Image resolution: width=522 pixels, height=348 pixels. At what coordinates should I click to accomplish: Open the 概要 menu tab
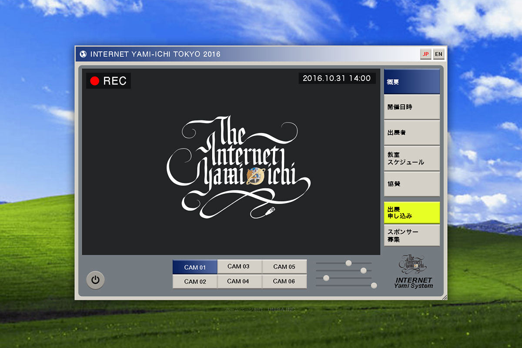coord(412,82)
